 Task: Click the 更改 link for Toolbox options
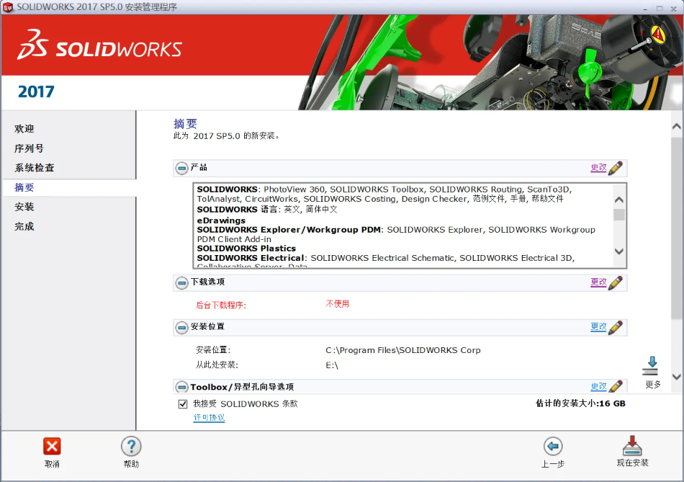598,386
